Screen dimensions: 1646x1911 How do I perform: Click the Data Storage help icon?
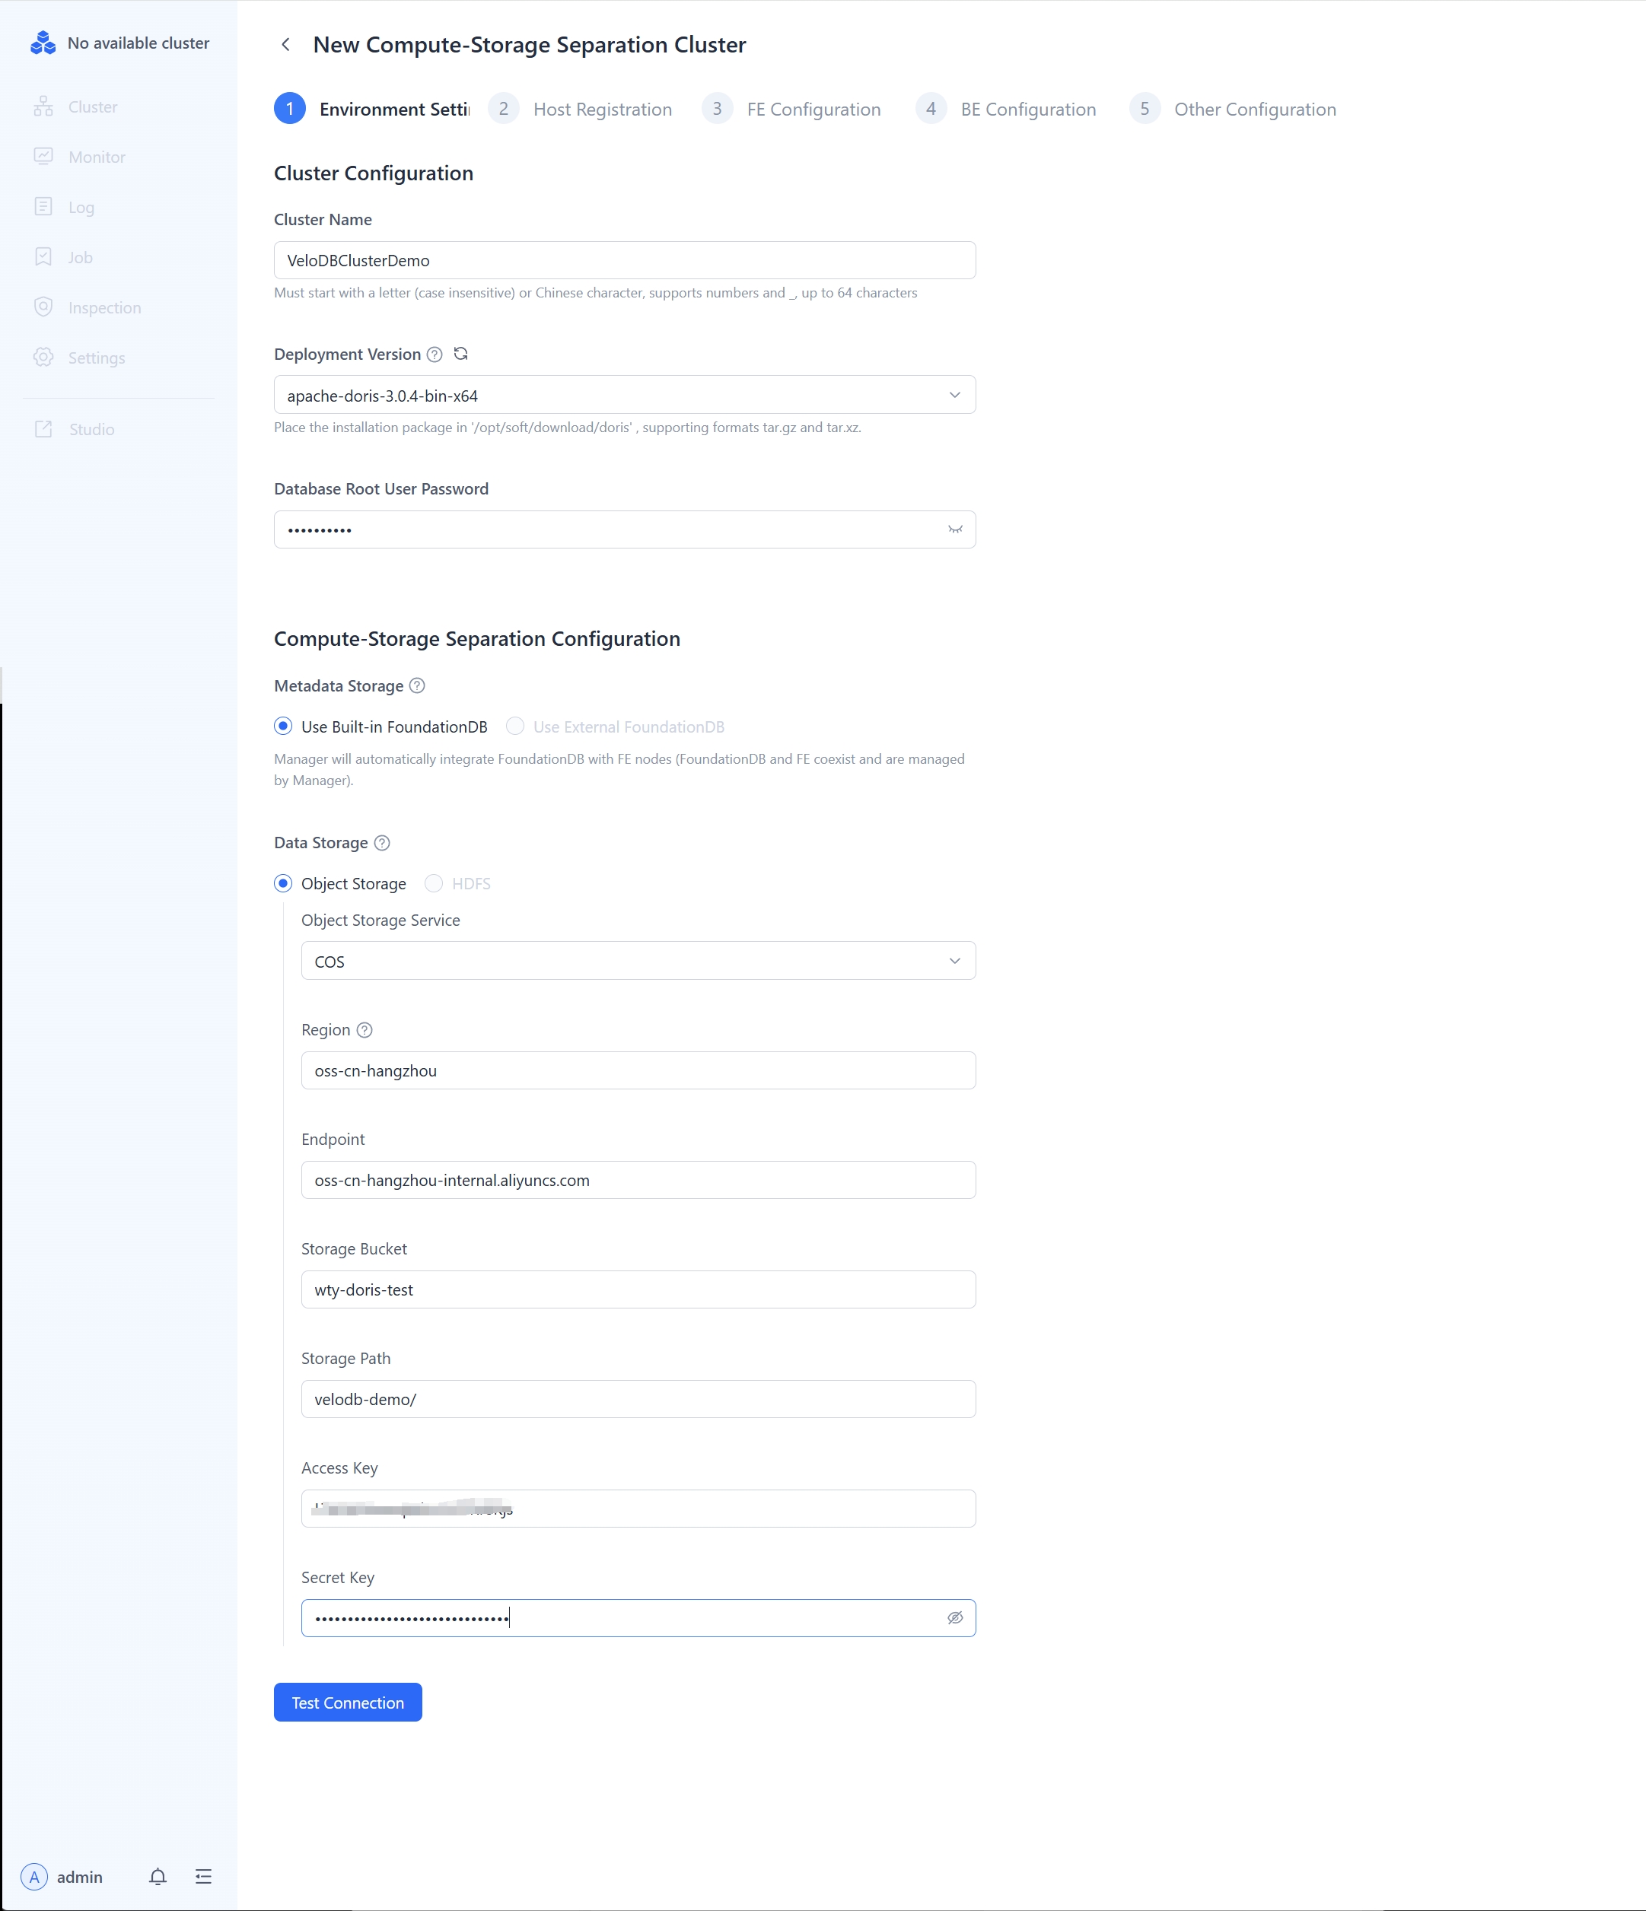382,843
